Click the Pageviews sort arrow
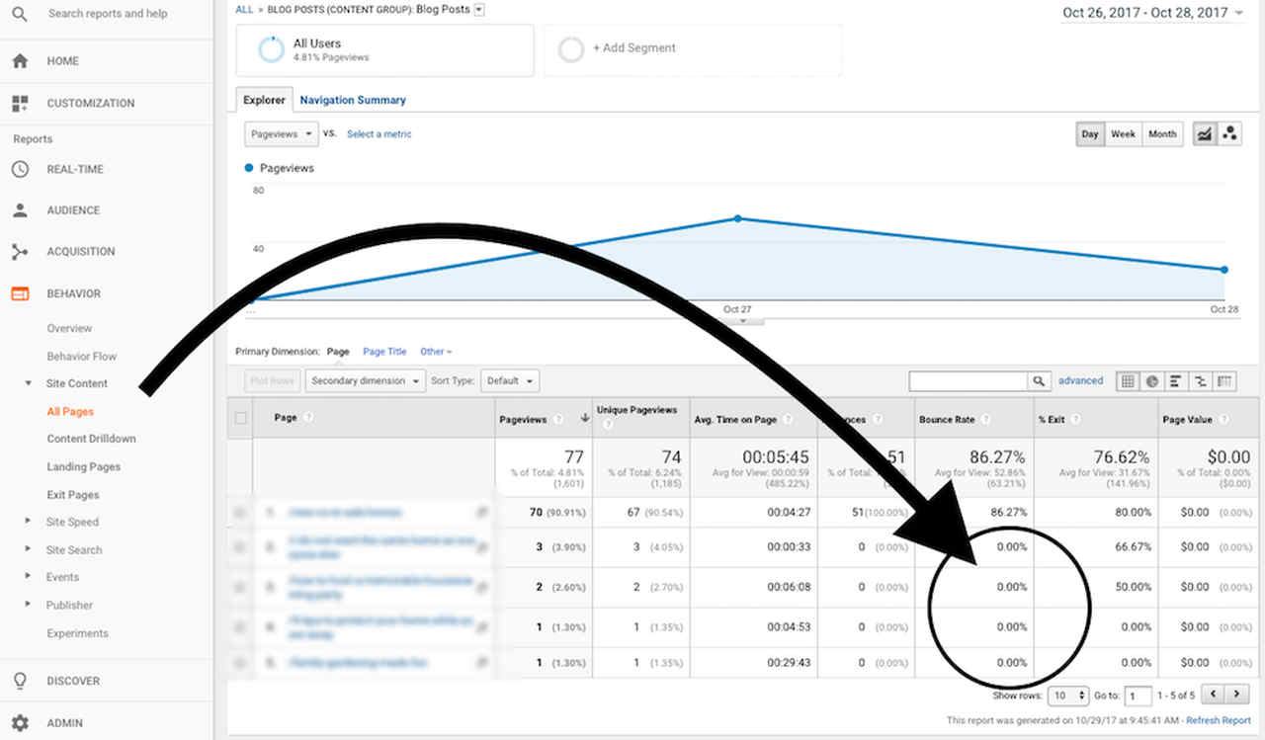 [x=584, y=419]
